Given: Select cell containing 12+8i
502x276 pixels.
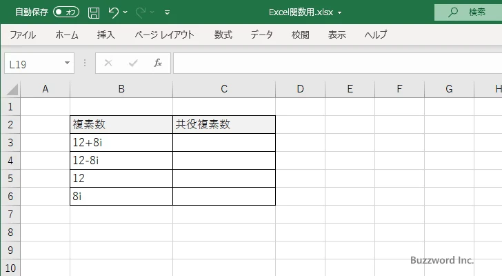Looking at the screenshot, I should point(121,143).
